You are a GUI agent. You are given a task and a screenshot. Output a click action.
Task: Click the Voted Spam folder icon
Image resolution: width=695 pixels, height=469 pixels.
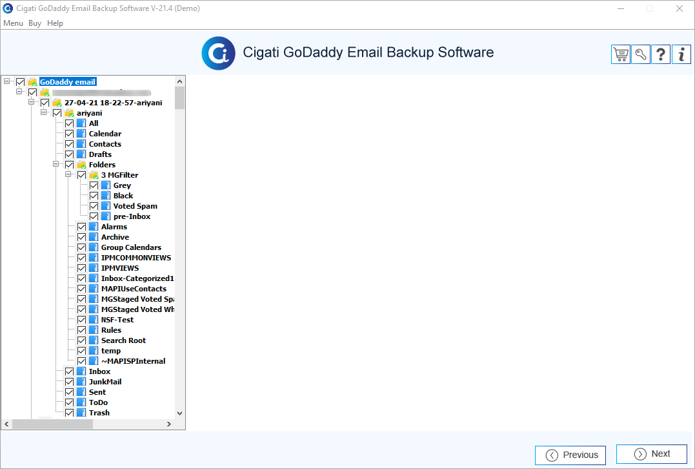coord(106,206)
